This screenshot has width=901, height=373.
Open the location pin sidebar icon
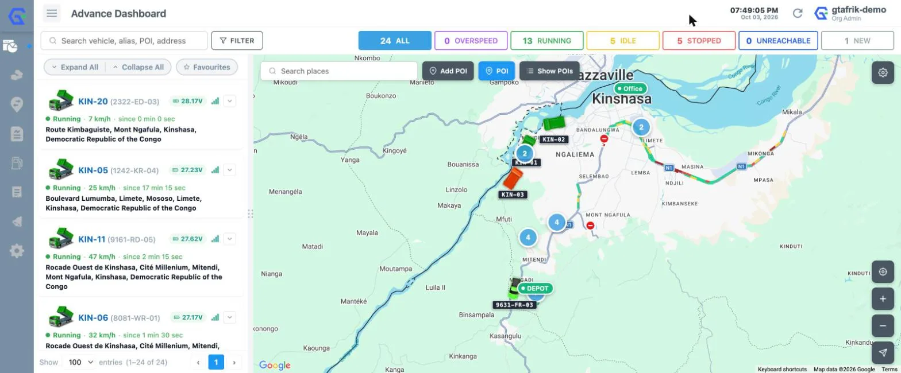click(x=17, y=104)
